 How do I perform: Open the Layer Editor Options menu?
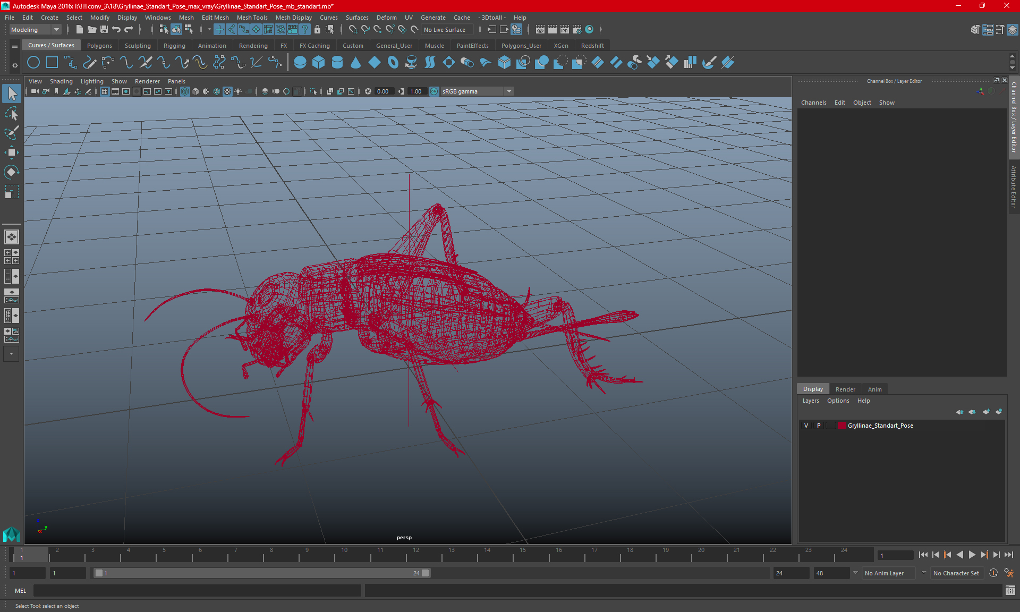click(838, 401)
